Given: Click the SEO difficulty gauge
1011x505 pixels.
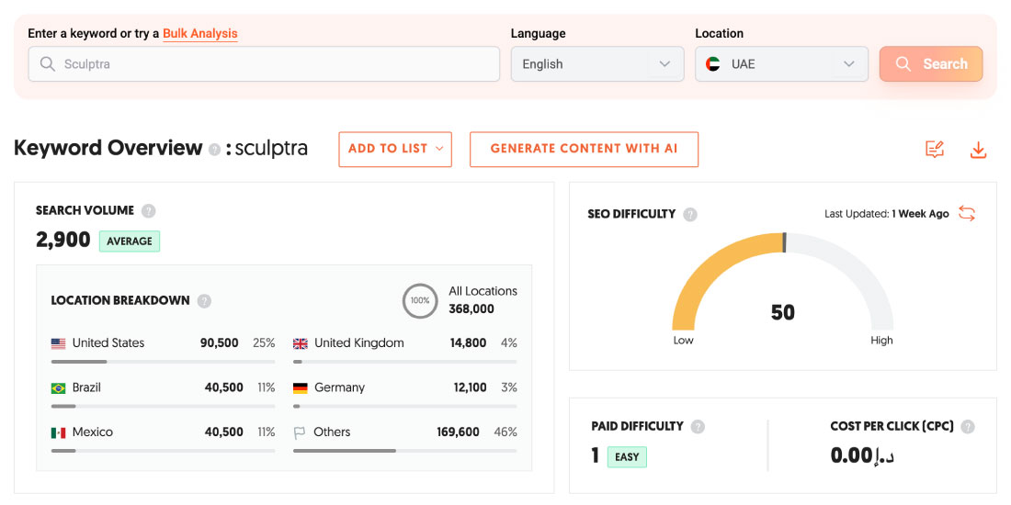Looking at the screenshot, I should click(782, 285).
